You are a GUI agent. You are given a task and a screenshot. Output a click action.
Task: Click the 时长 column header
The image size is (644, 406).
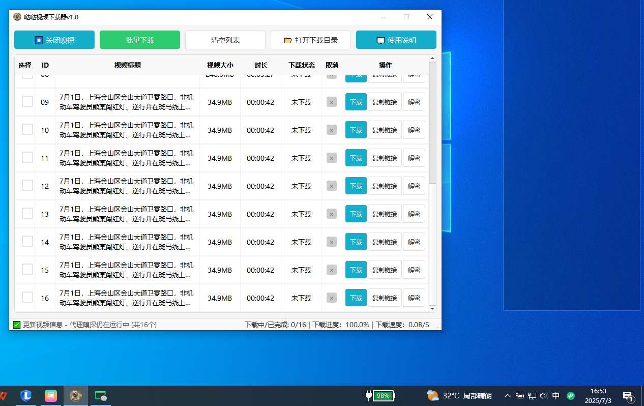point(261,65)
